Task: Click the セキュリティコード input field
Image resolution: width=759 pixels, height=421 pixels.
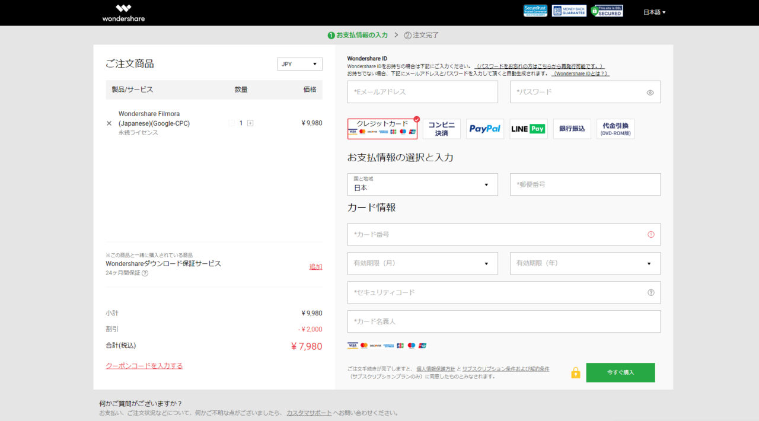Action: 504,292
